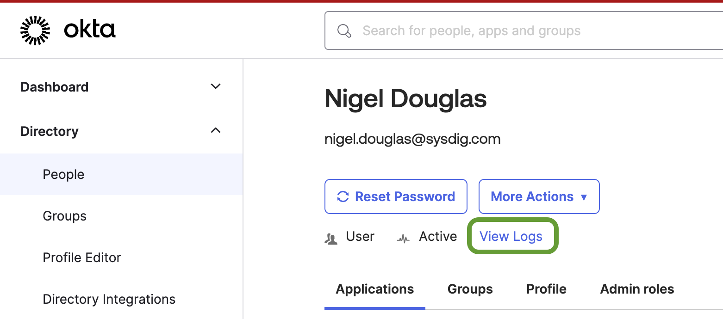Click the Active status pulse icon
The image size is (723, 319).
(x=404, y=239)
